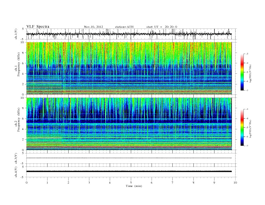
Task: Click inside the ch.1 spectrogram panel
Action: (129, 68)
